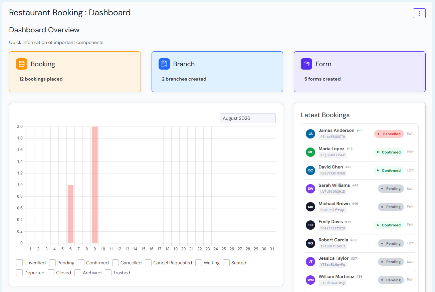Click booking code PlrasfEUOCTH

(x=333, y=137)
